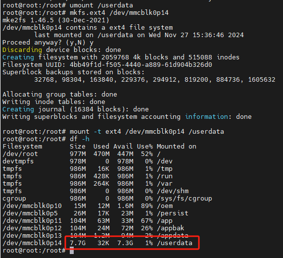Image resolution: width=283 pixels, height=258 pixels.
Task: Click the devtmpfs filesystem entry
Action: (x=18, y=161)
